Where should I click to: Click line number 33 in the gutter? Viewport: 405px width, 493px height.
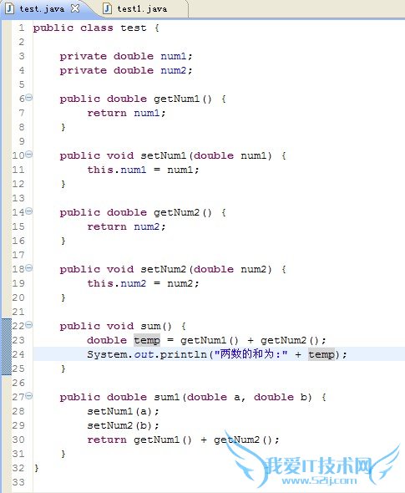18,482
